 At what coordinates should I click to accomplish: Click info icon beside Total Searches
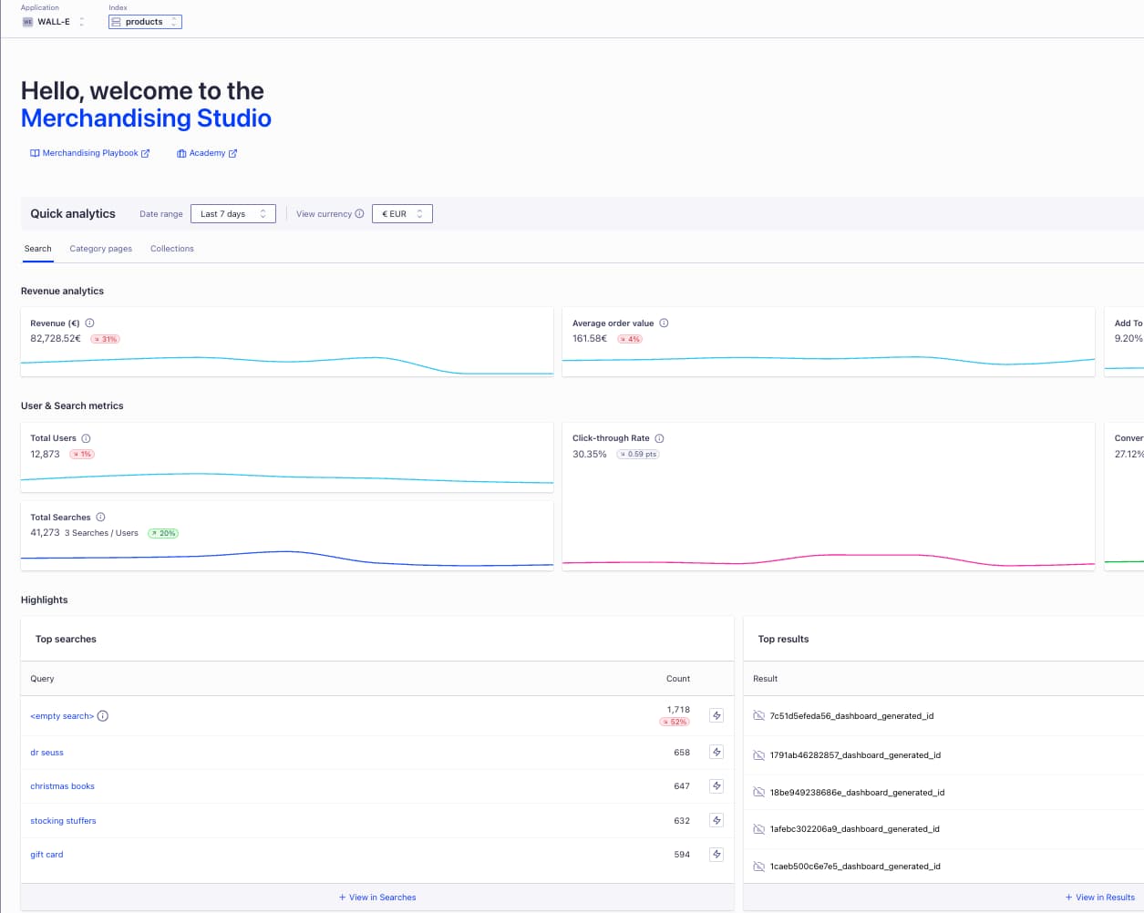tap(100, 518)
